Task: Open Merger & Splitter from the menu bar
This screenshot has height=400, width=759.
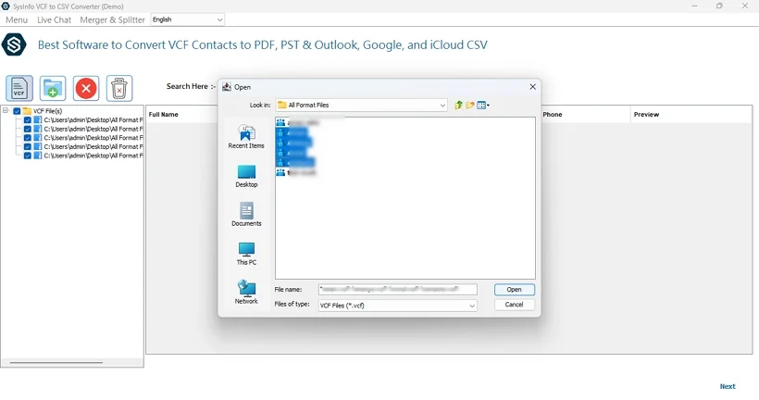Action: (112, 19)
